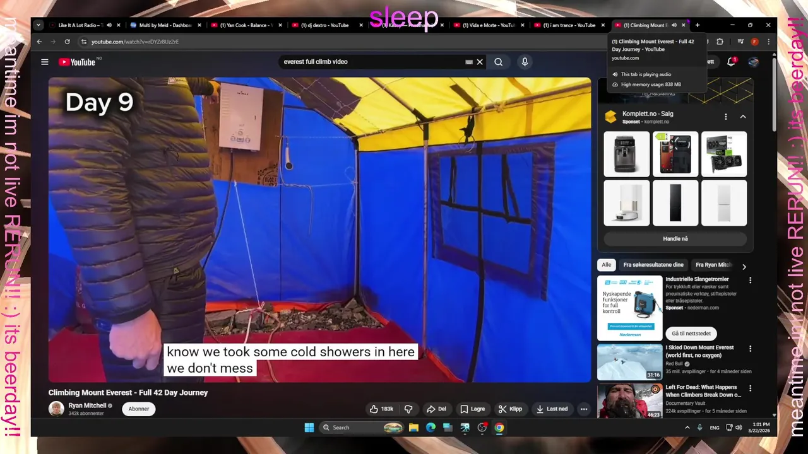Viewport: 808px width, 454px height.
Task: Open more actions ellipsis under the video
Action: point(584,409)
